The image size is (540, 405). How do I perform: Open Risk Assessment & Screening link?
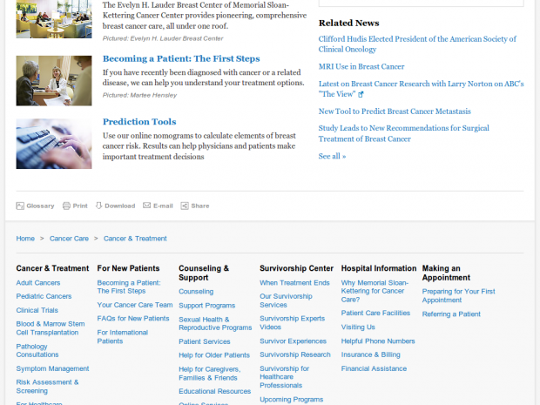coord(47,387)
